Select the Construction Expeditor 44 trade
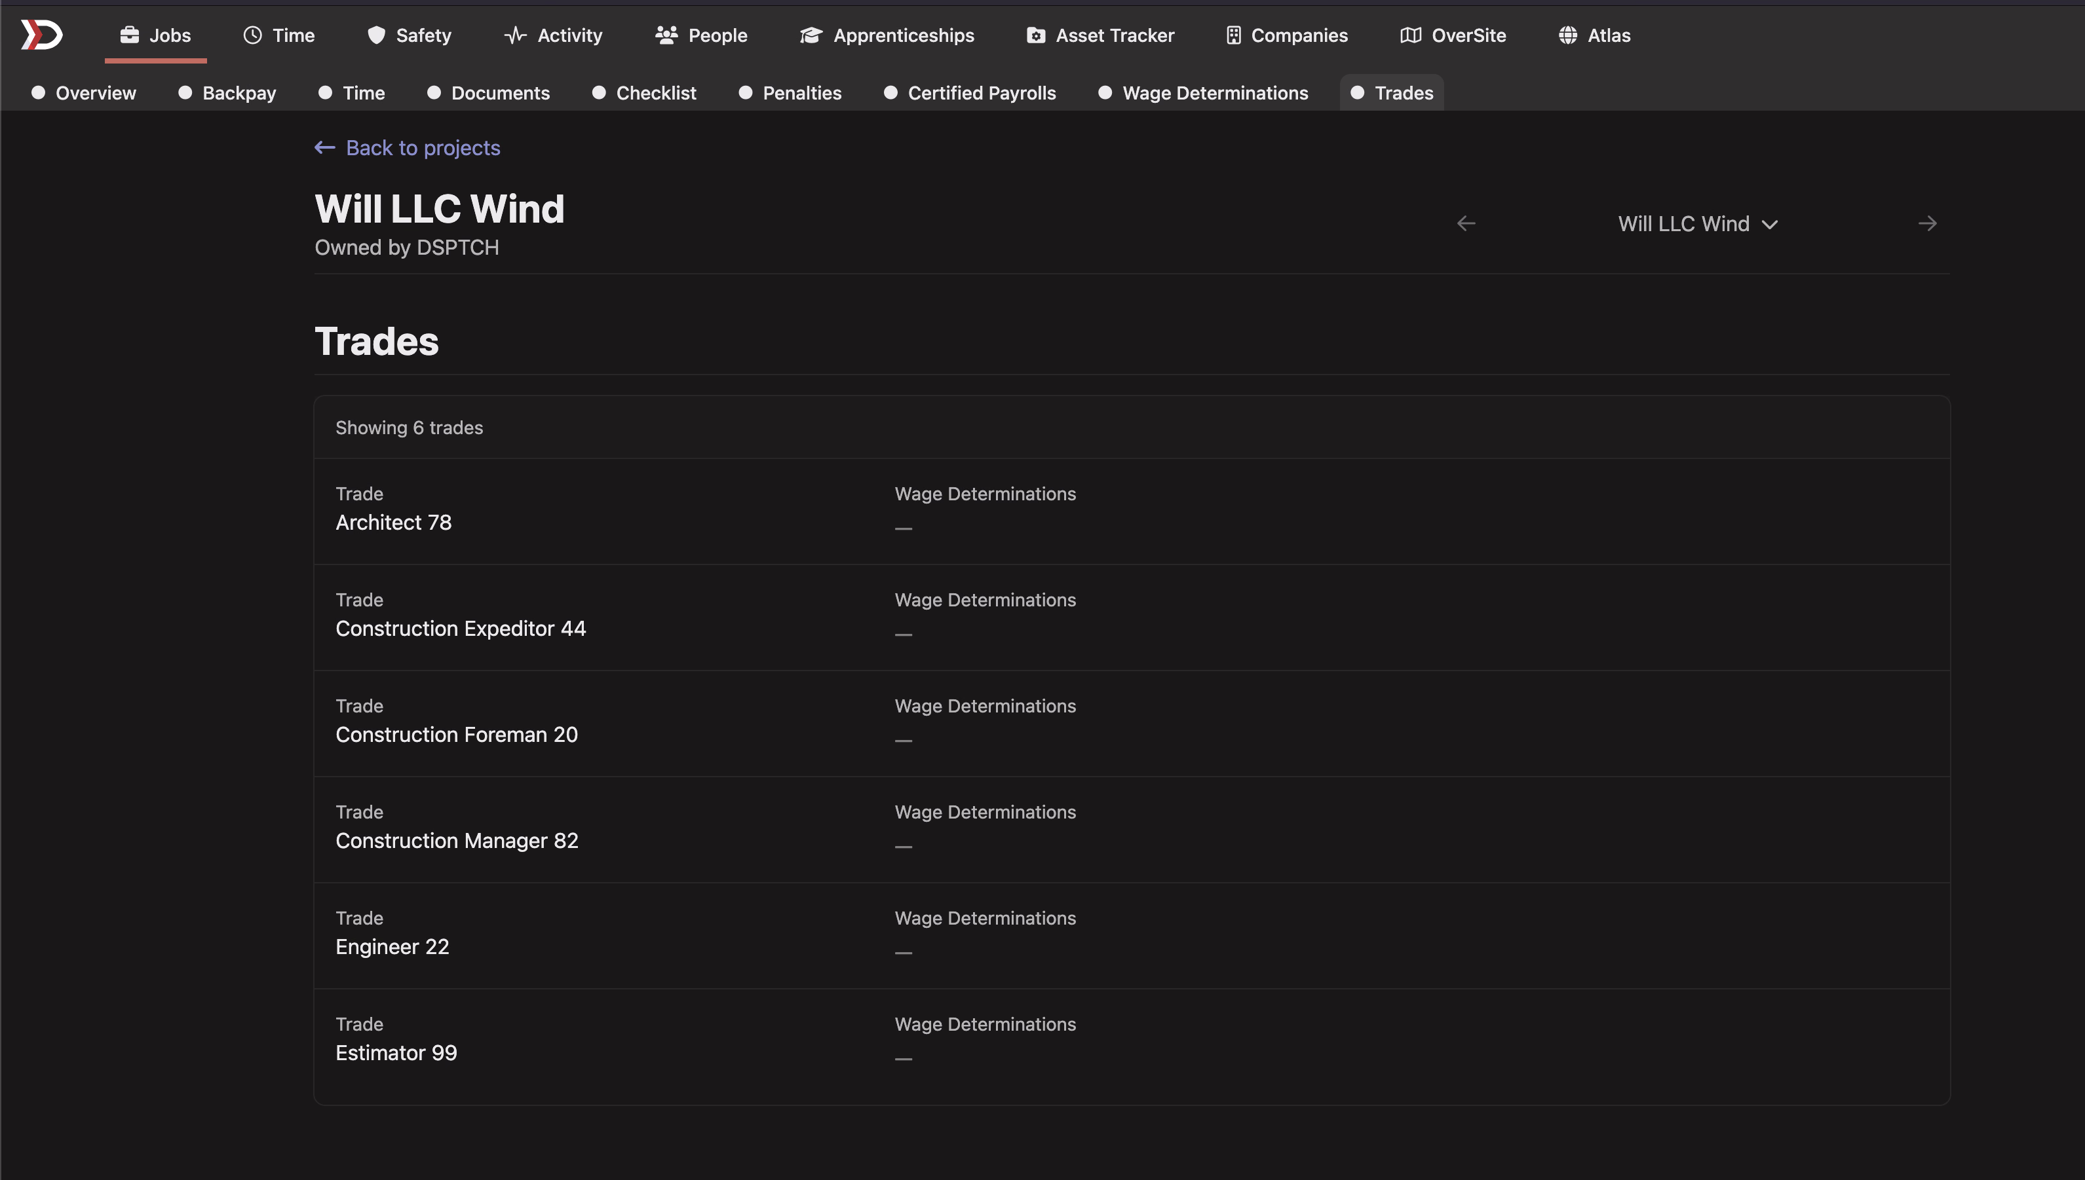Image resolution: width=2085 pixels, height=1180 pixels. tap(1132, 618)
